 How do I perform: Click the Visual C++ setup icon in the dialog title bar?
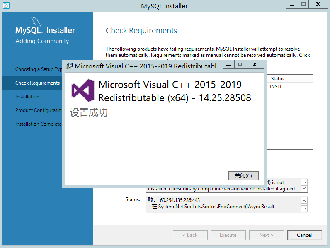[69, 66]
